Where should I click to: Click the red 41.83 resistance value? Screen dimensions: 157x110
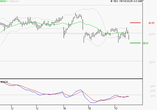[151, 23]
